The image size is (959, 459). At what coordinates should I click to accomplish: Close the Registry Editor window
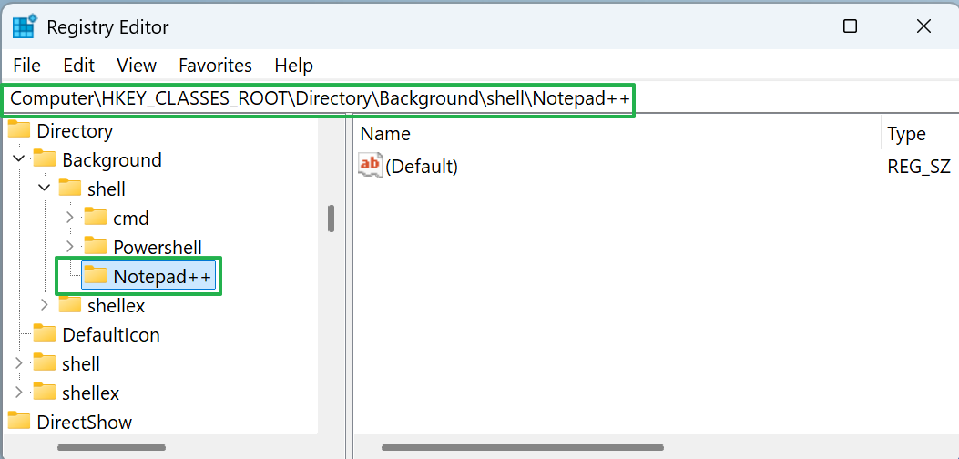pos(923,26)
